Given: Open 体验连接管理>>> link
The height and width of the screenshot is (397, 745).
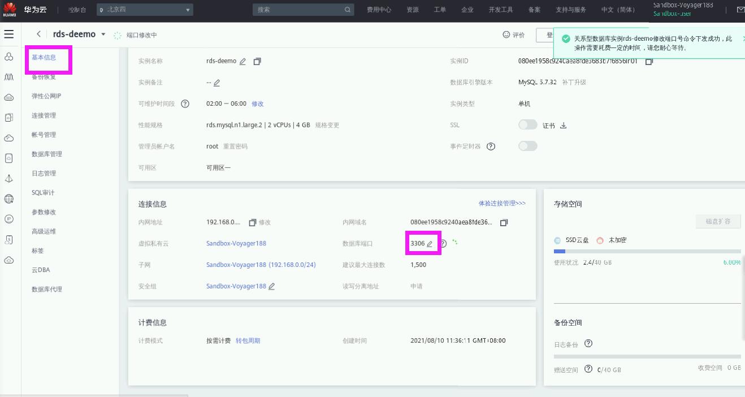Looking at the screenshot, I should [x=502, y=203].
